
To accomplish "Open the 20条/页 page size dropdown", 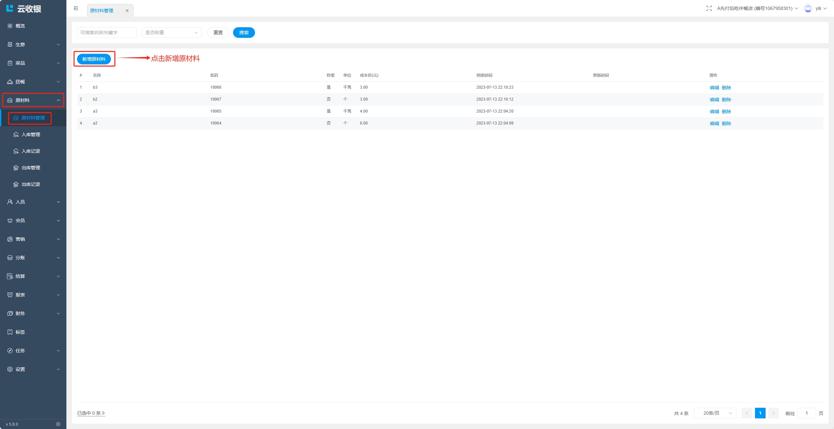I will click(x=715, y=413).
